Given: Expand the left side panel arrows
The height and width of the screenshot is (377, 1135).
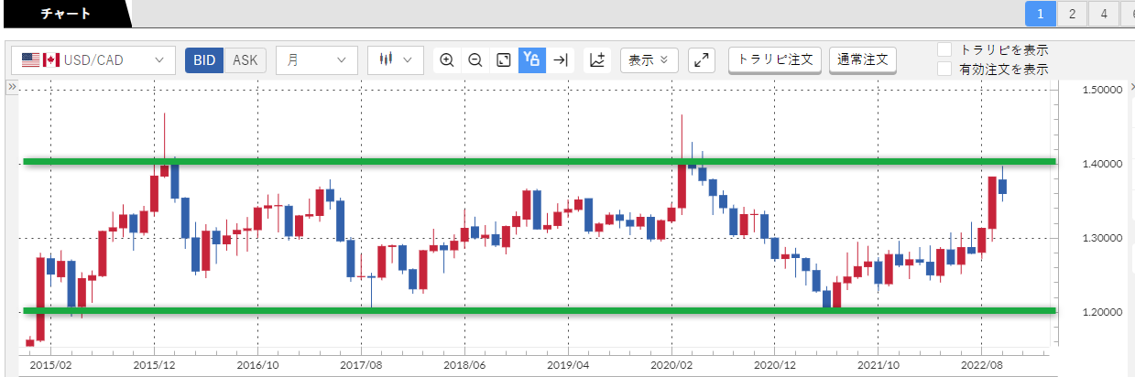Looking at the screenshot, I should pyautogui.click(x=11, y=86).
